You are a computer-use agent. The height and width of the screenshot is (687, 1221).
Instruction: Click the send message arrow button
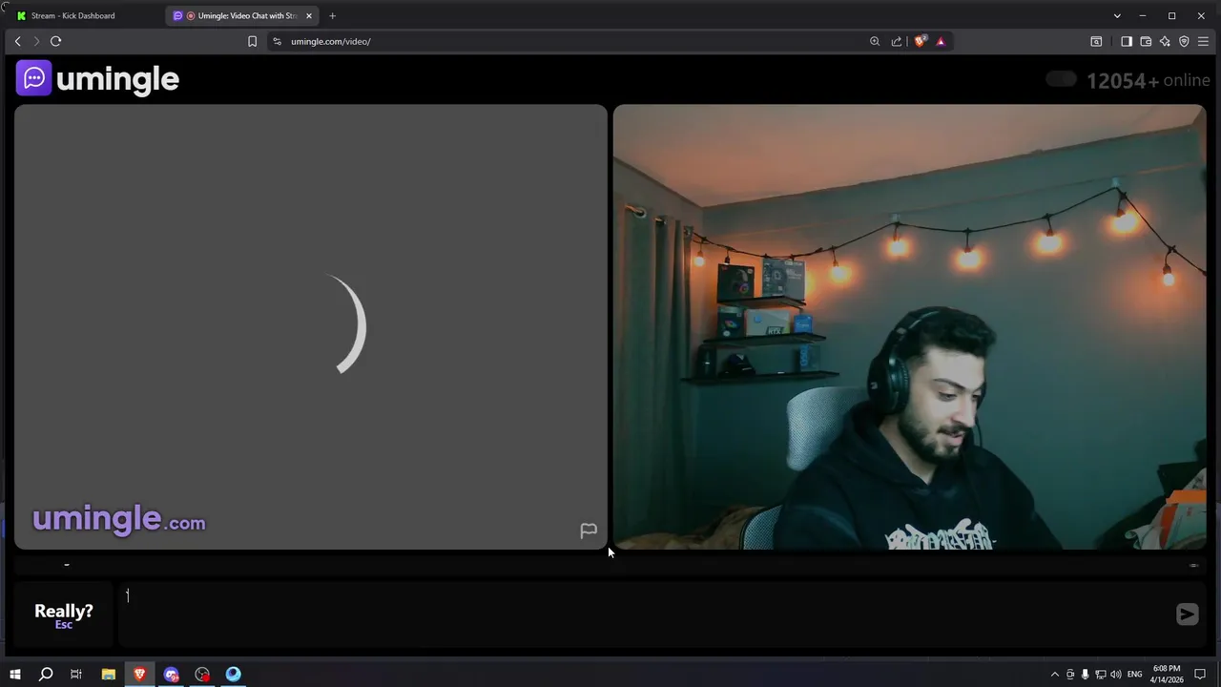[x=1187, y=614]
